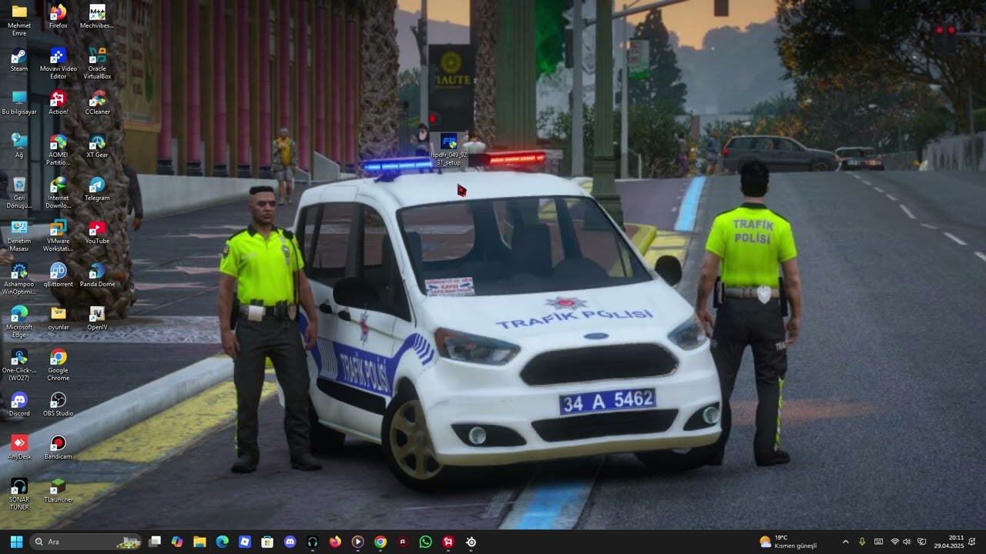Screen dimensions: 986x554
Task: Open the oyunlar folder
Action: [x=58, y=319]
